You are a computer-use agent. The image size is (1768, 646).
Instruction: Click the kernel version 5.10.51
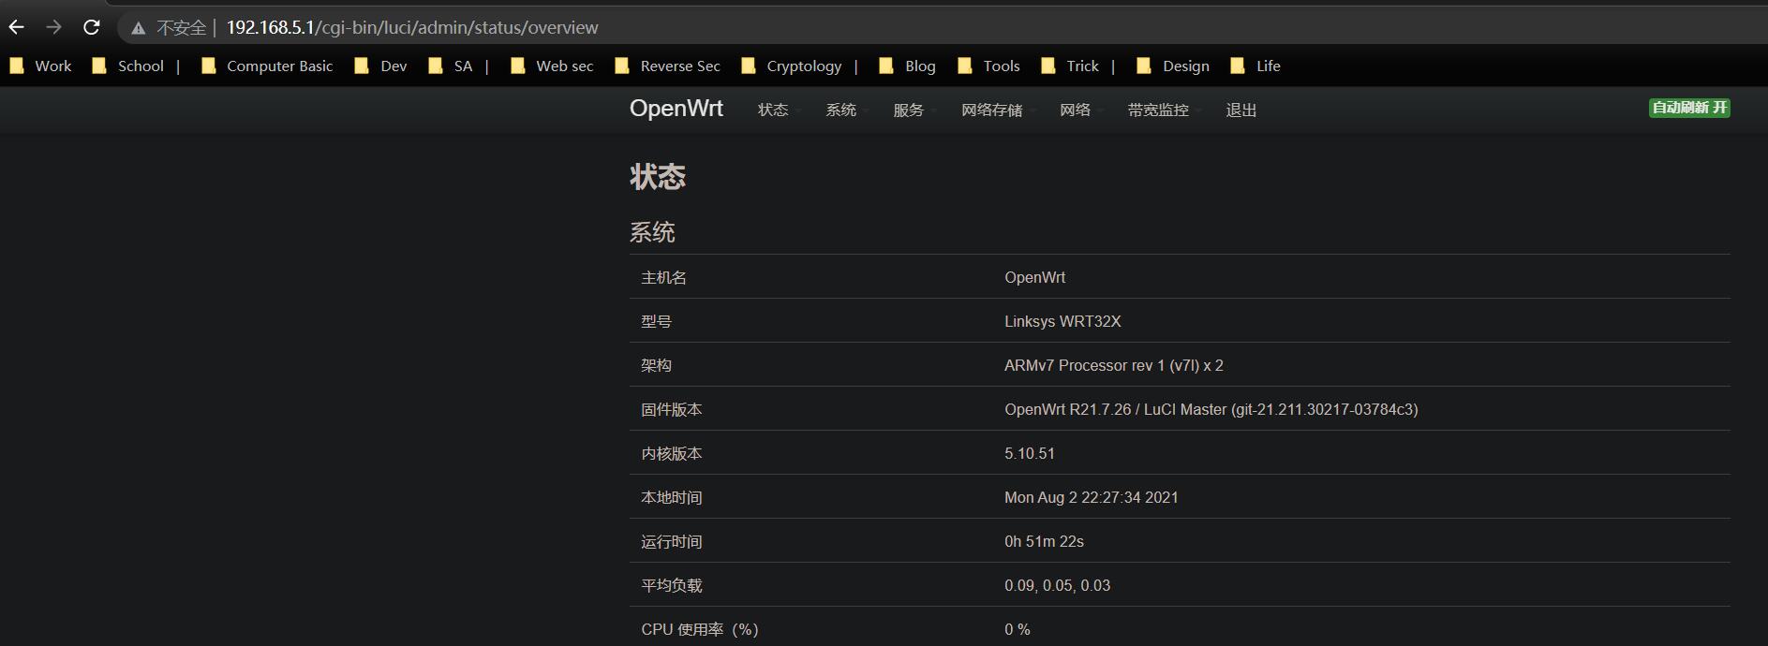click(x=1030, y=453)
